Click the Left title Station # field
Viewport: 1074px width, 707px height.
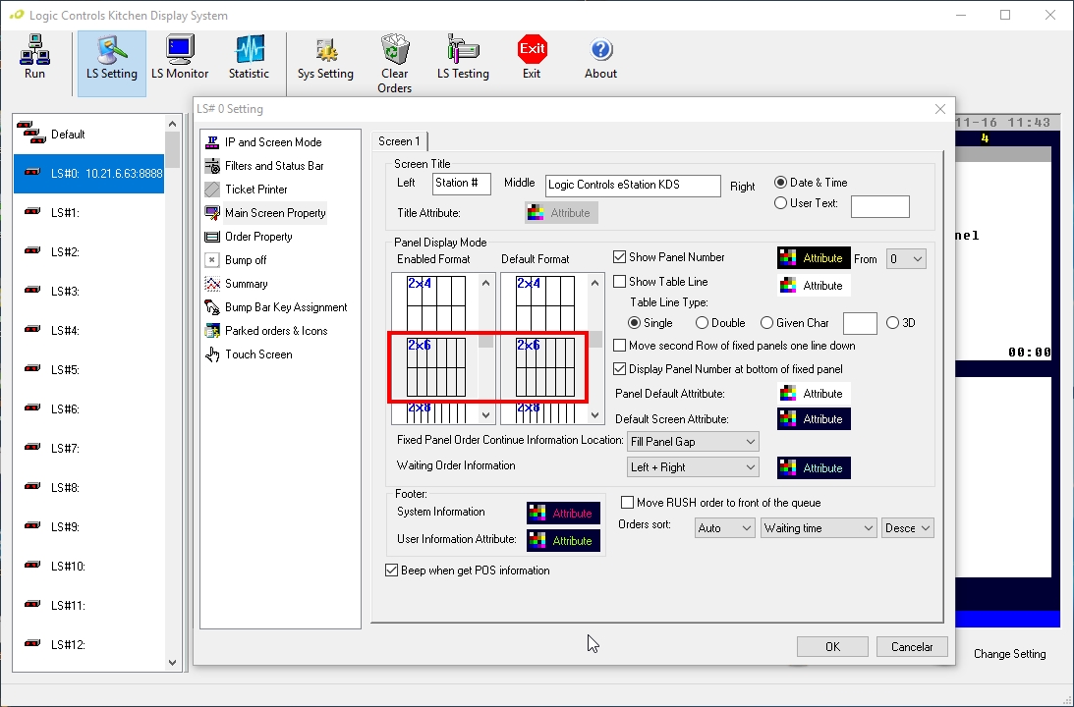[462, 184]
